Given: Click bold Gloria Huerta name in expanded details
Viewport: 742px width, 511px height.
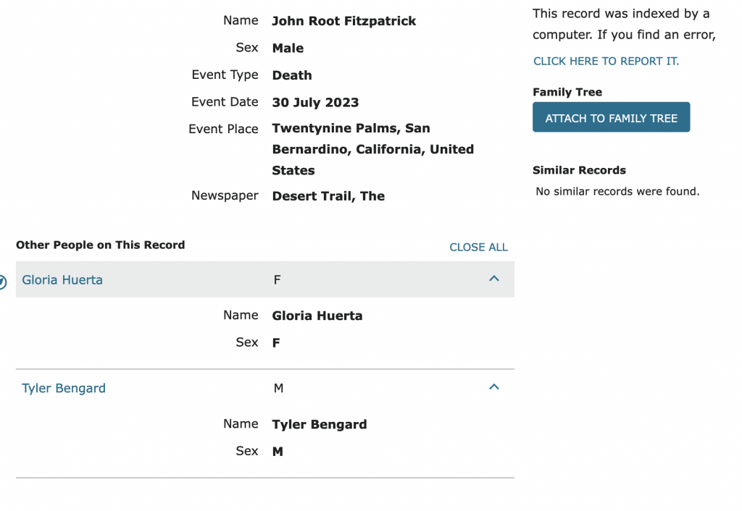Looking at the screenshot, I should coord(317,316).
